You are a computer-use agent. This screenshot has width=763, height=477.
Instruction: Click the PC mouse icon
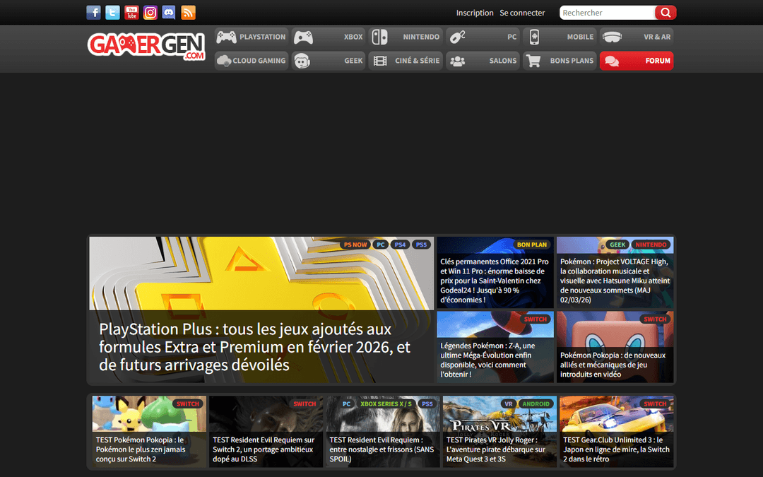(457, 37)
